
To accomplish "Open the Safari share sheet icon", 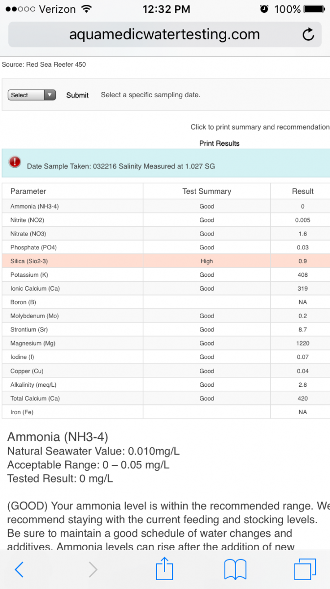I will 165,568.
